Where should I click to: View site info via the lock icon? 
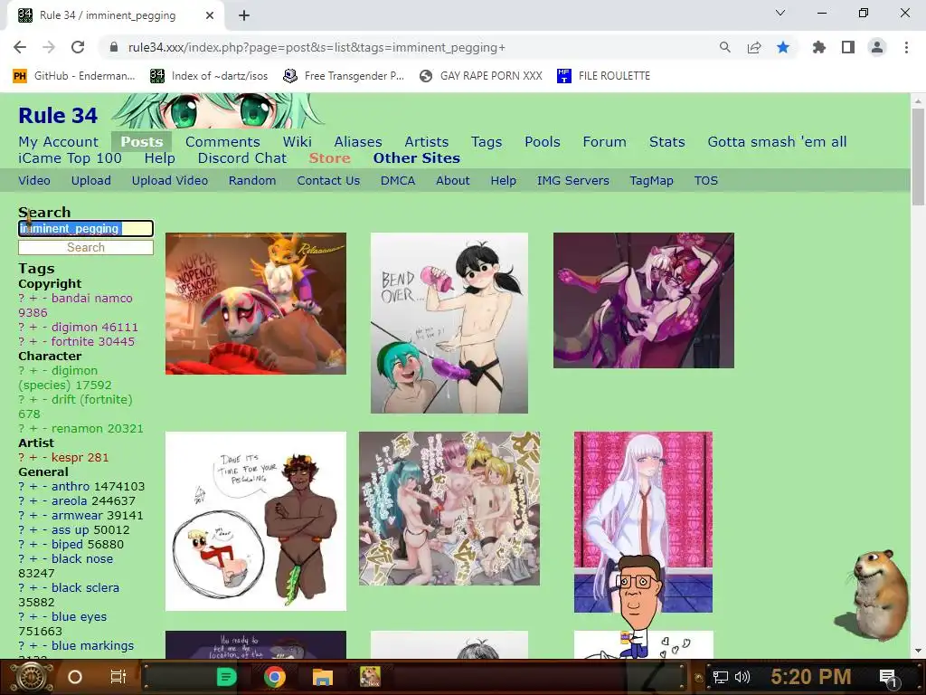pos(114,47)
